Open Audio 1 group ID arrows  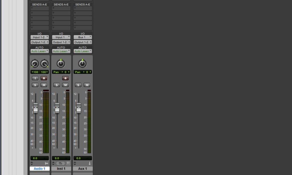[x=32, y=164]
